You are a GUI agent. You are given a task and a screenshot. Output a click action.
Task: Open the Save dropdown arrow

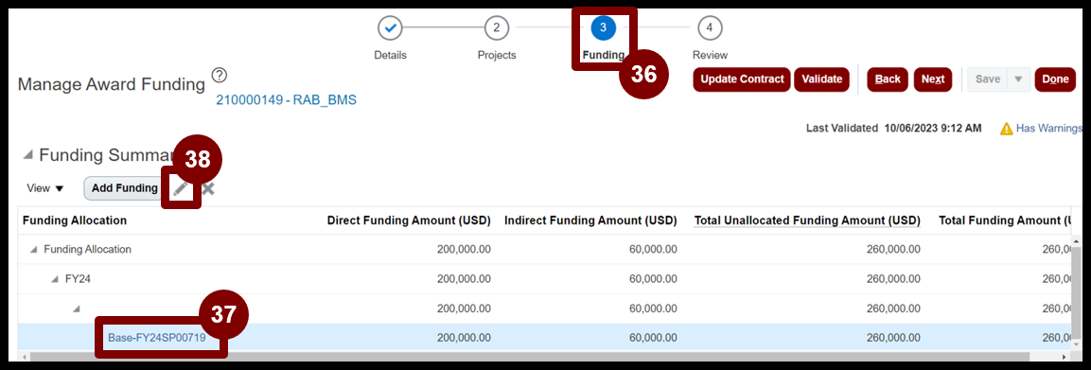(1018, 79)
